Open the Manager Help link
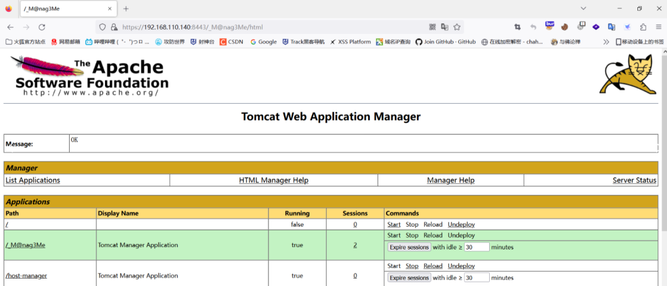The width and height of the screenshot is (667, 286). point(450,180)
